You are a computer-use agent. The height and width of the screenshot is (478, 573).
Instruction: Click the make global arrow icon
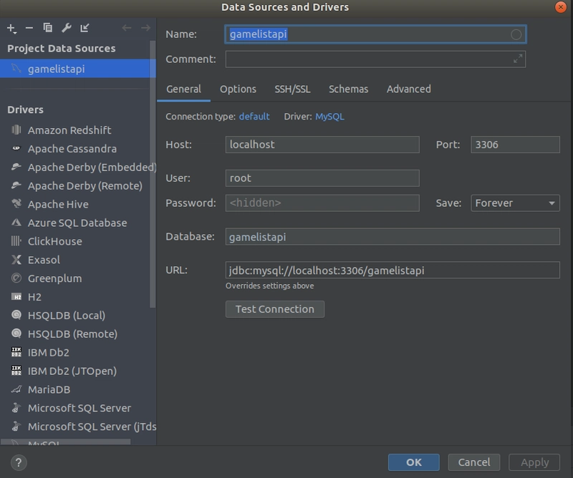click(85, 28)
